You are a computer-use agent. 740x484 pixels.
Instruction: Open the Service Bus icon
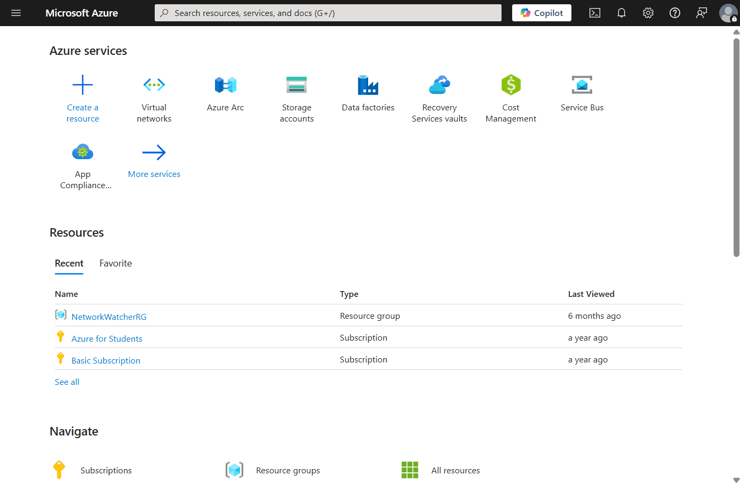pos(582,85)
